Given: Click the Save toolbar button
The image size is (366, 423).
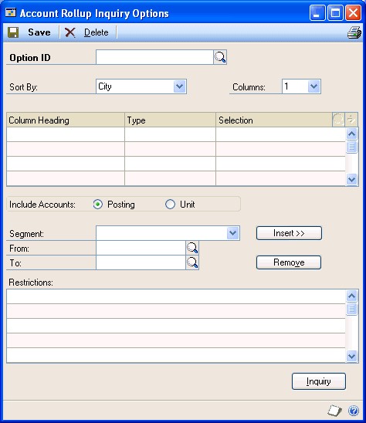Looking at the screenshot, I should (x=29, y=32).
